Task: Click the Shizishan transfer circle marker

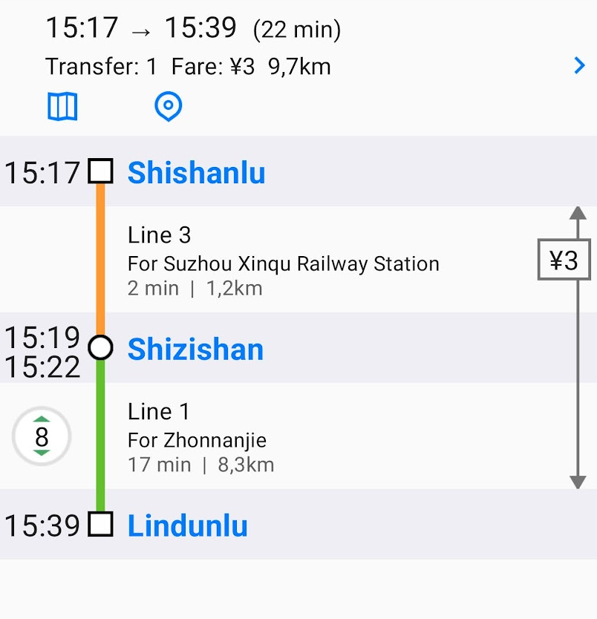Action: click(101, 347)
